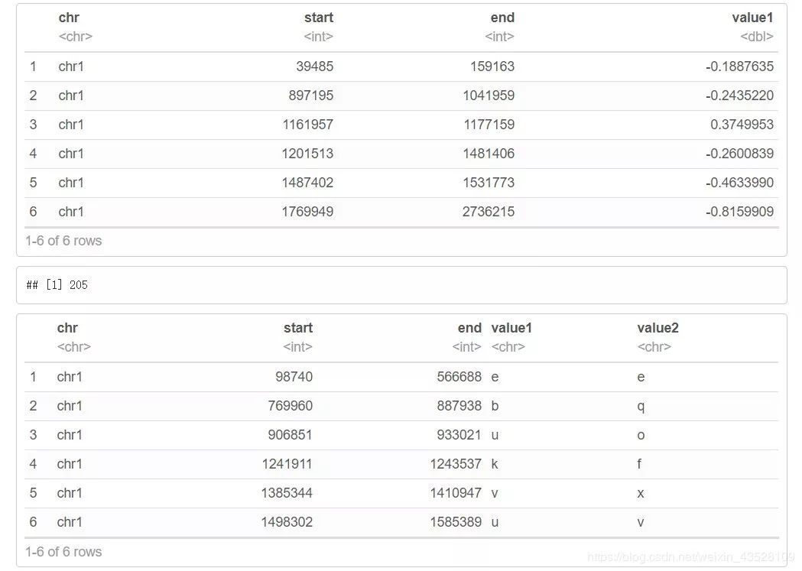Click the value2 column header
802x571 pixels.
[x=658, y=328]
